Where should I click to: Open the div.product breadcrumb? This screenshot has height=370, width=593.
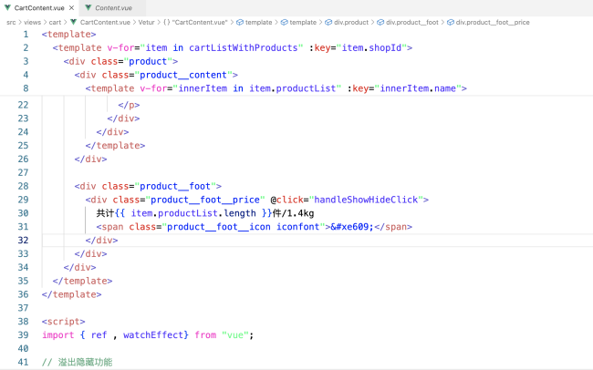[351, 22]
